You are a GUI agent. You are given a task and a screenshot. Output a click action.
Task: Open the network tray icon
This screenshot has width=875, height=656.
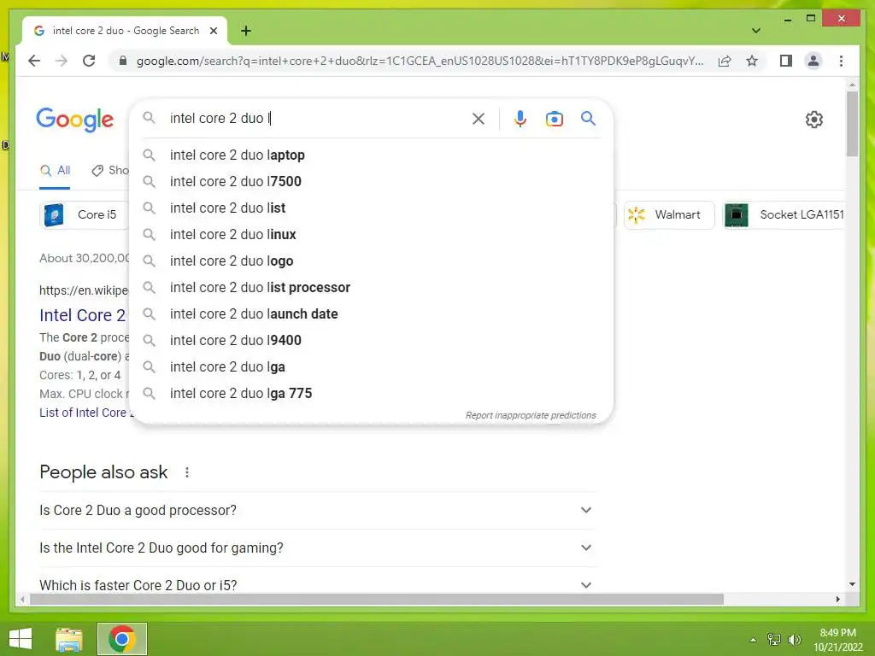[774, 640]
